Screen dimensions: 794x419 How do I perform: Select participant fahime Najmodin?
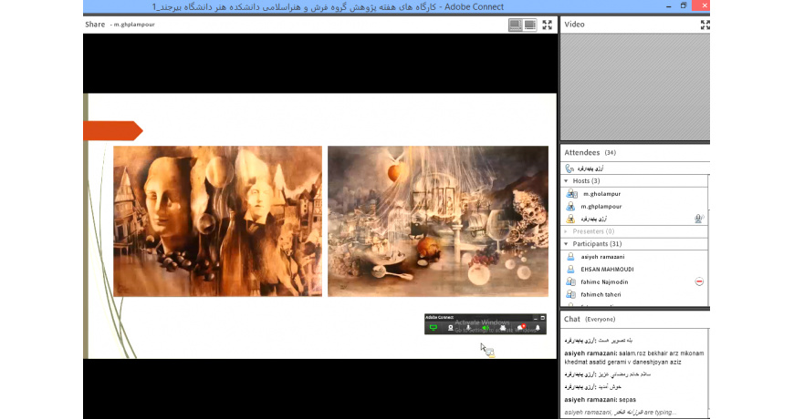tap(604, 282)
